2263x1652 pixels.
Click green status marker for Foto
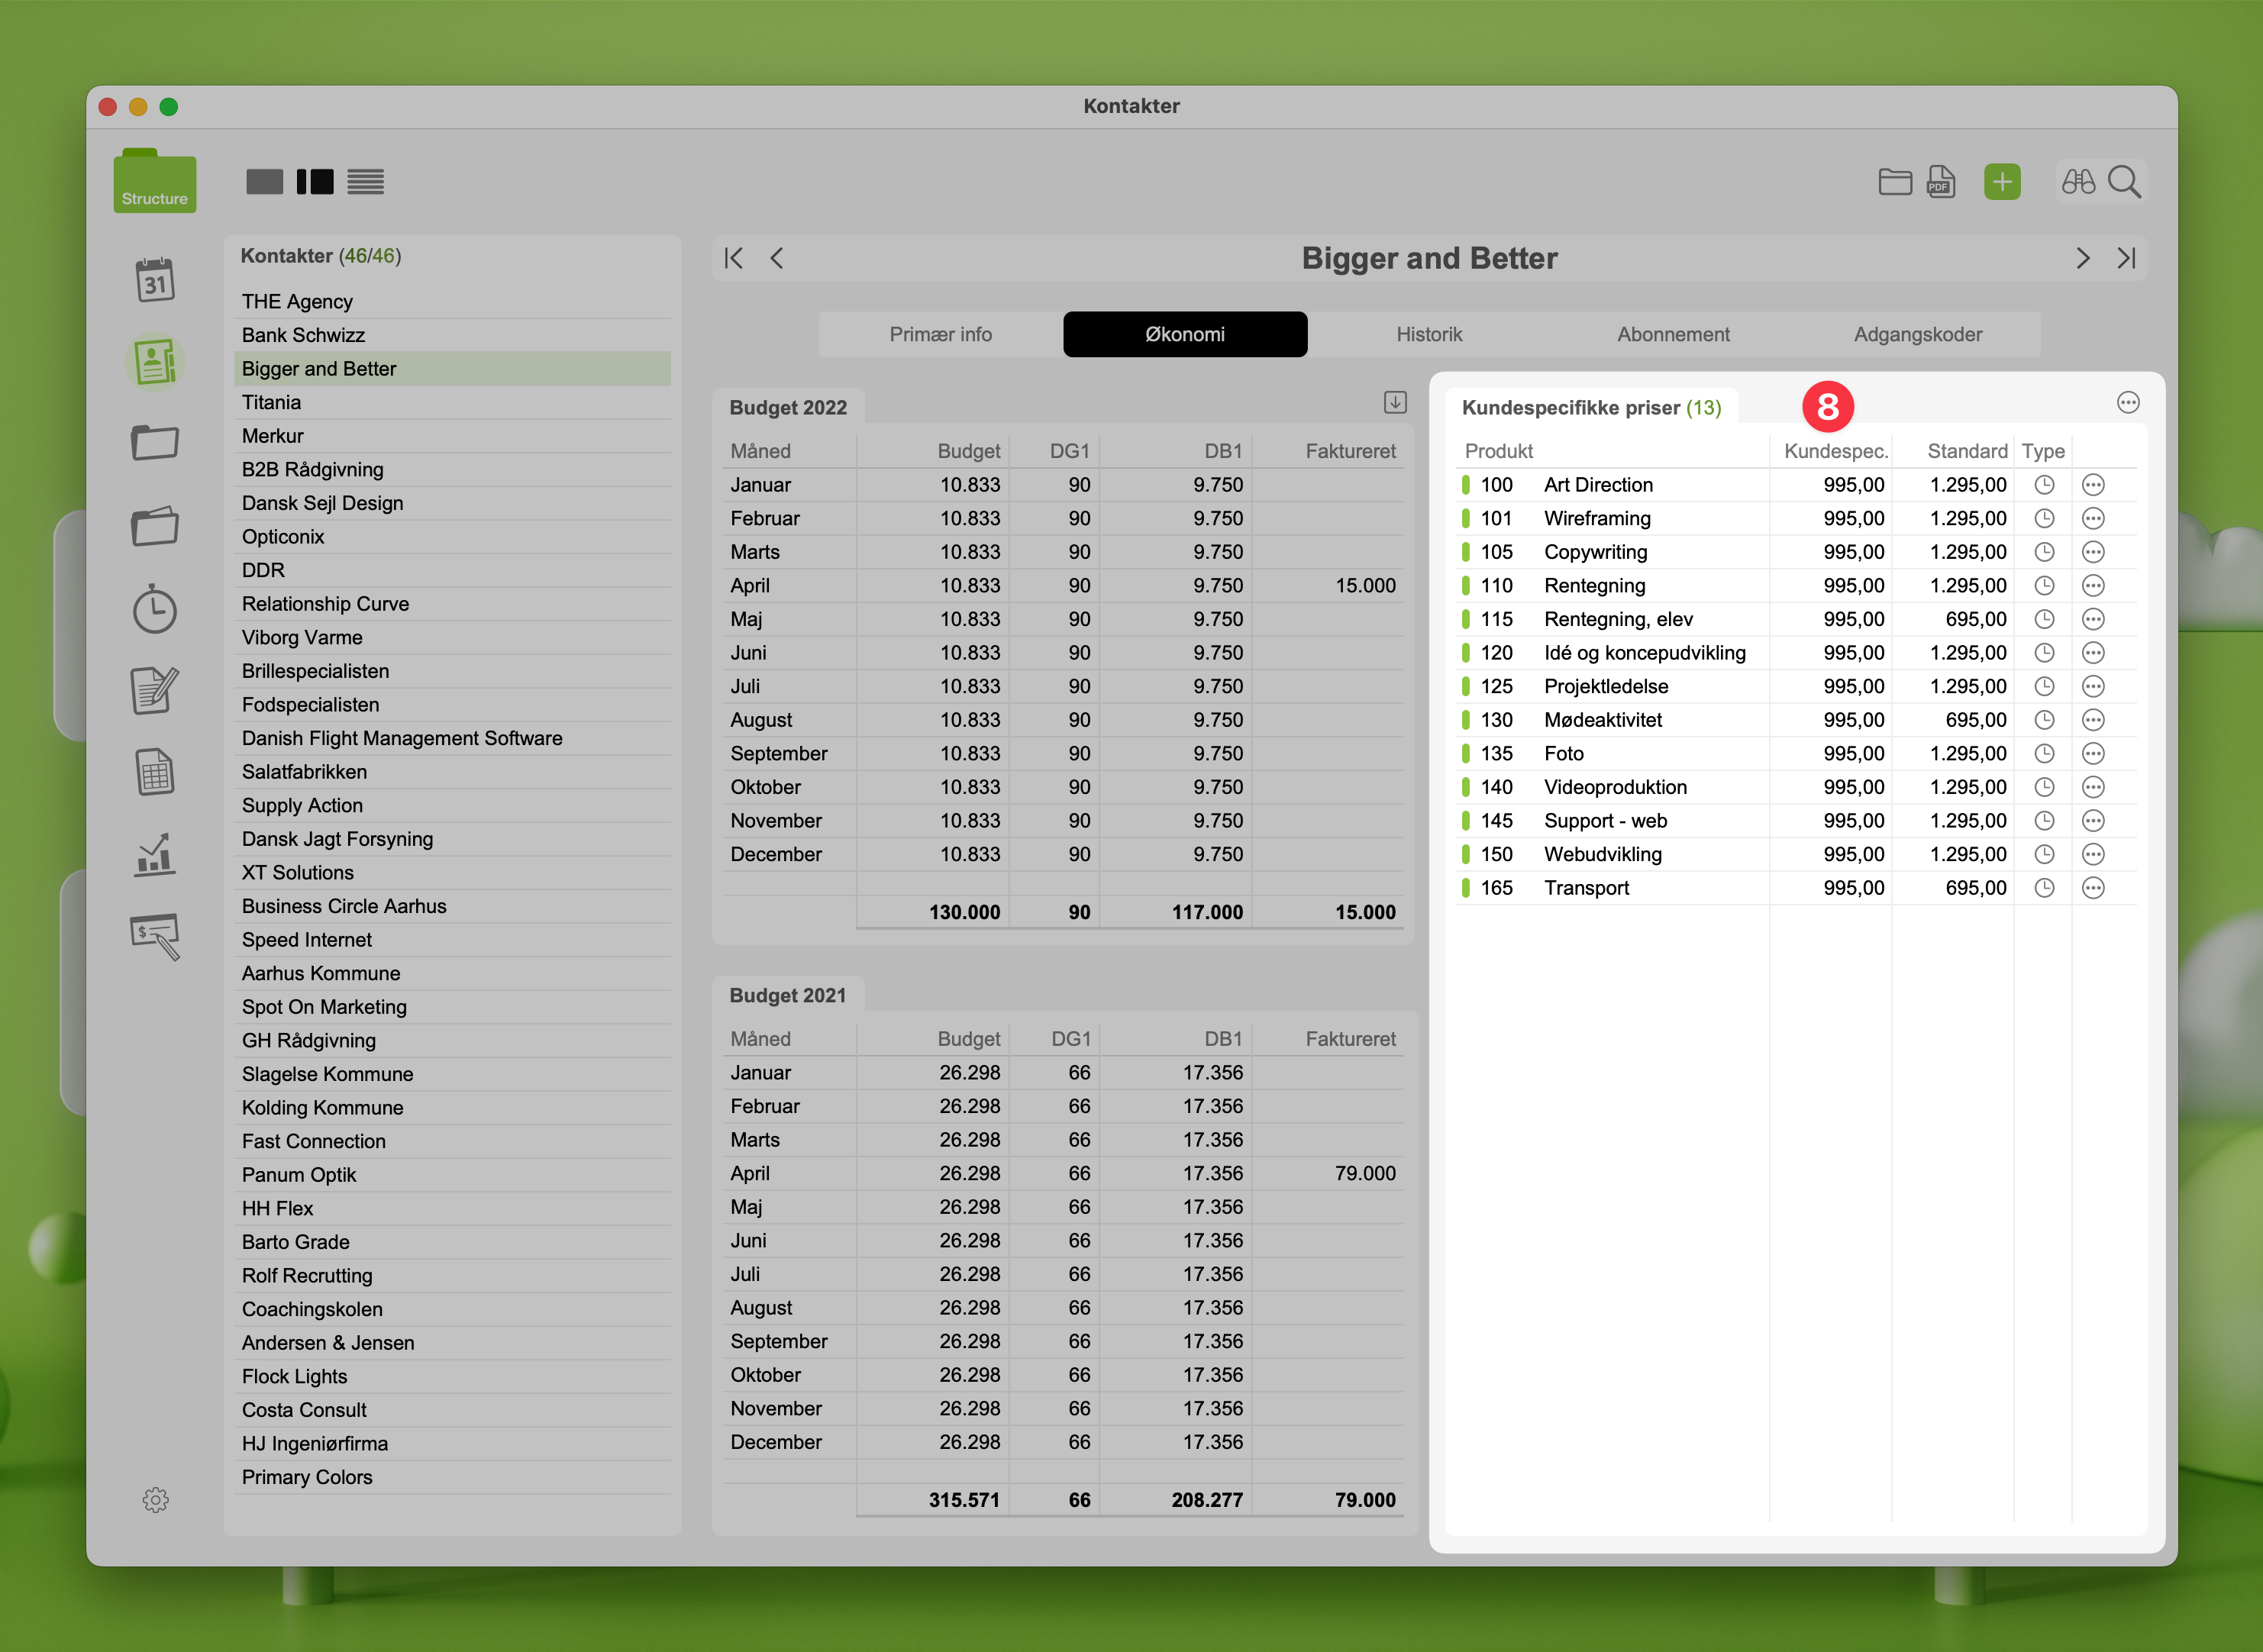pos(1466,754)
